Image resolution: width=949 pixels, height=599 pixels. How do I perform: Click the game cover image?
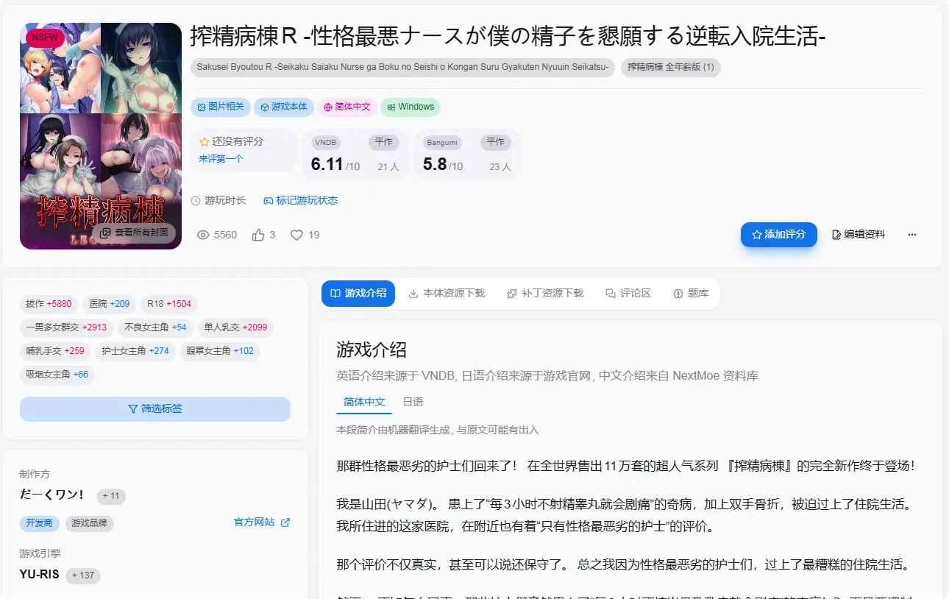(101, 136)
